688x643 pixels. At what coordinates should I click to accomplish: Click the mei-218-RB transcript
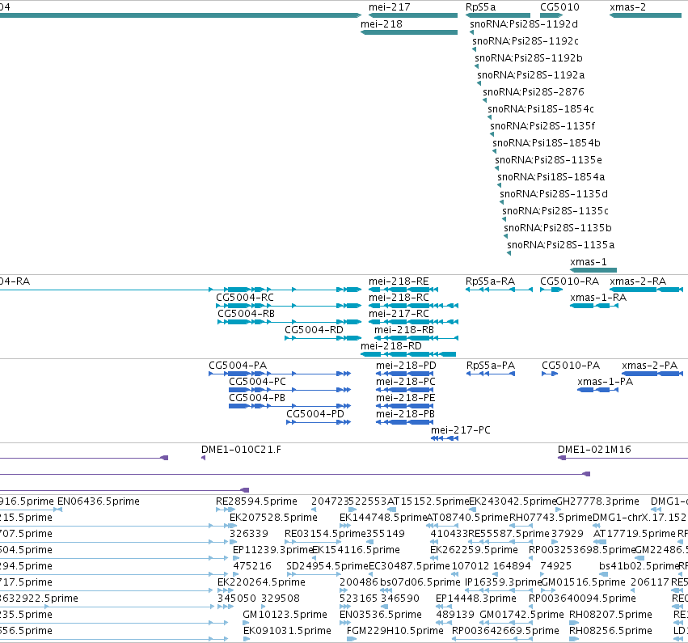pyautogui.click(x=416, y=338)
